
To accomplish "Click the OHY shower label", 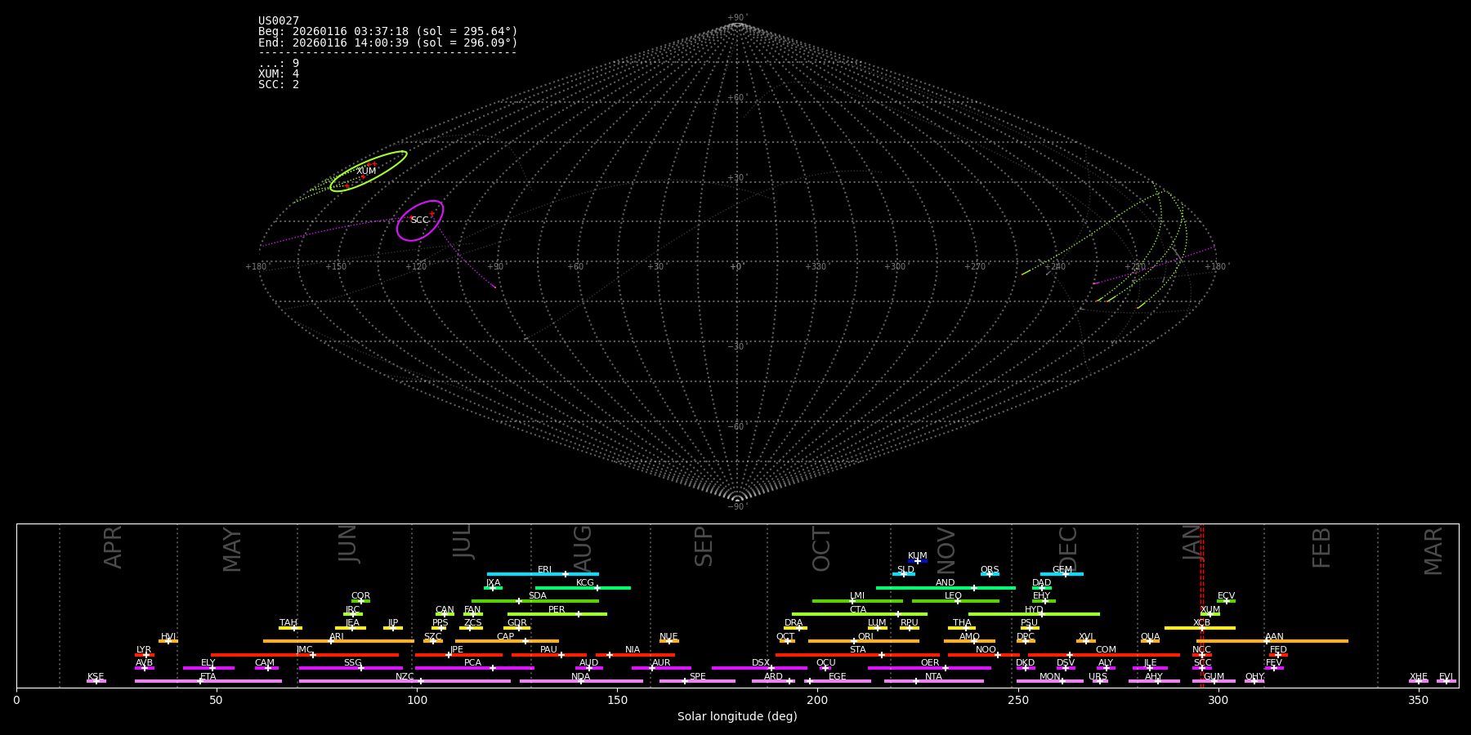I will 1254,677.
